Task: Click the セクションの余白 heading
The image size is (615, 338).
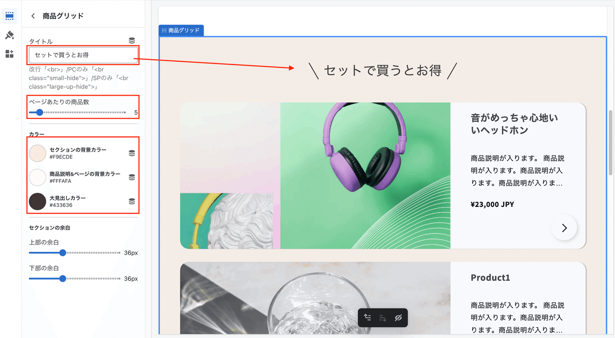Action: tap(51, 227)
